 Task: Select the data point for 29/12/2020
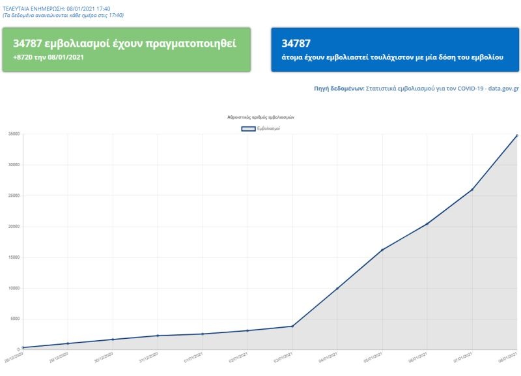click(68, 343)
